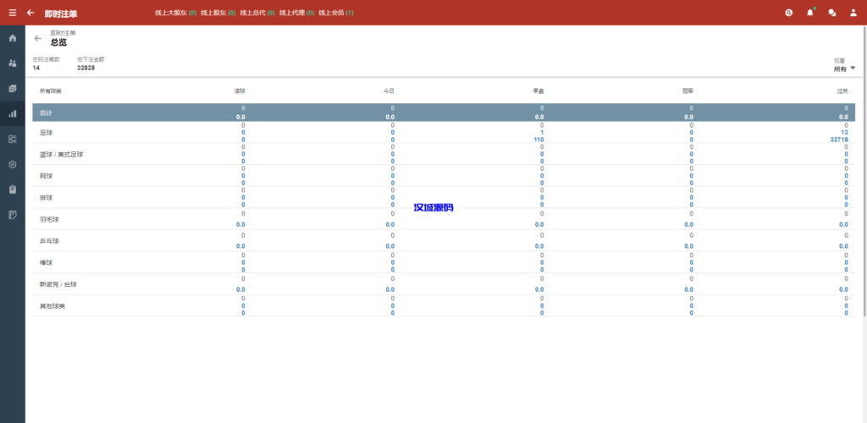The image size is (867, 423).
Task: Click the 32718 amount in the 足球 row
Action: point(838,140)
